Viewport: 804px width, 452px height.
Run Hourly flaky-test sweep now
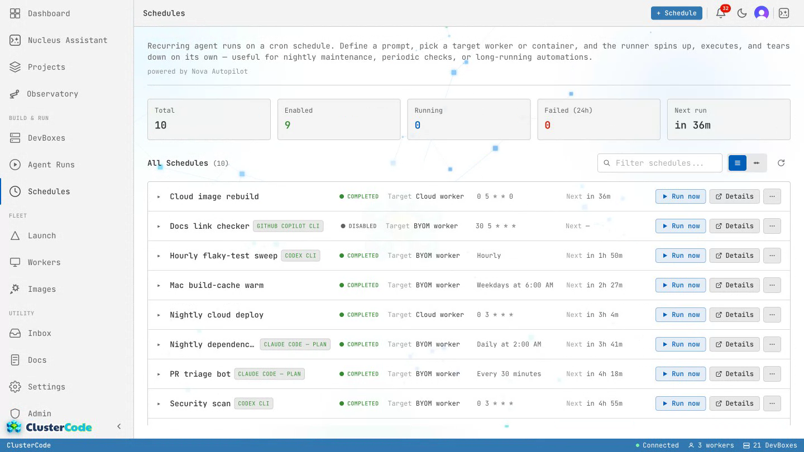(x=681, y=256)
